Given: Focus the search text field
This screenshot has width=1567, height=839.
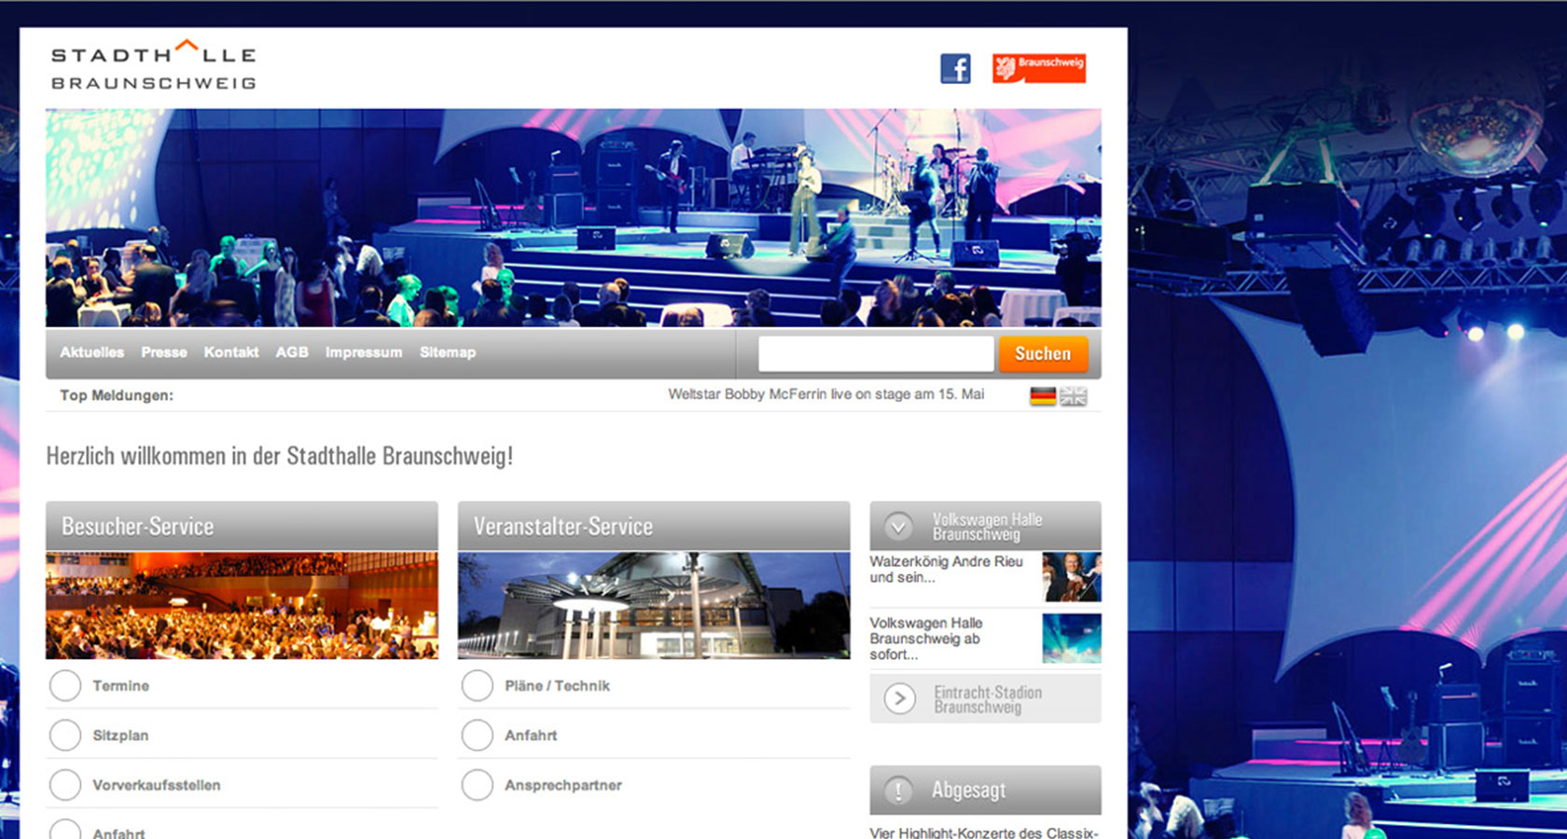Looking at the screenshot, I should pos(876,354).
